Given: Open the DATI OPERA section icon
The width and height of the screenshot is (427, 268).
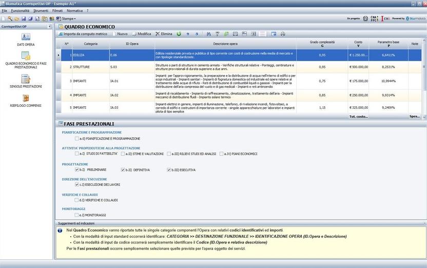Looking at the screenshot, I should pos(26,37).
